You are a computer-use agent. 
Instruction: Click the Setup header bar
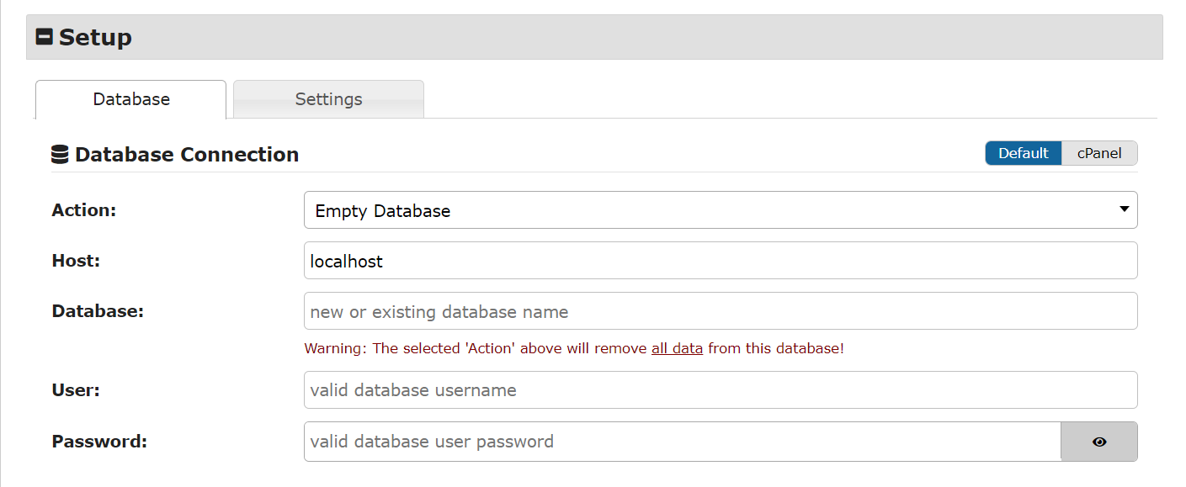click(589, 36)
